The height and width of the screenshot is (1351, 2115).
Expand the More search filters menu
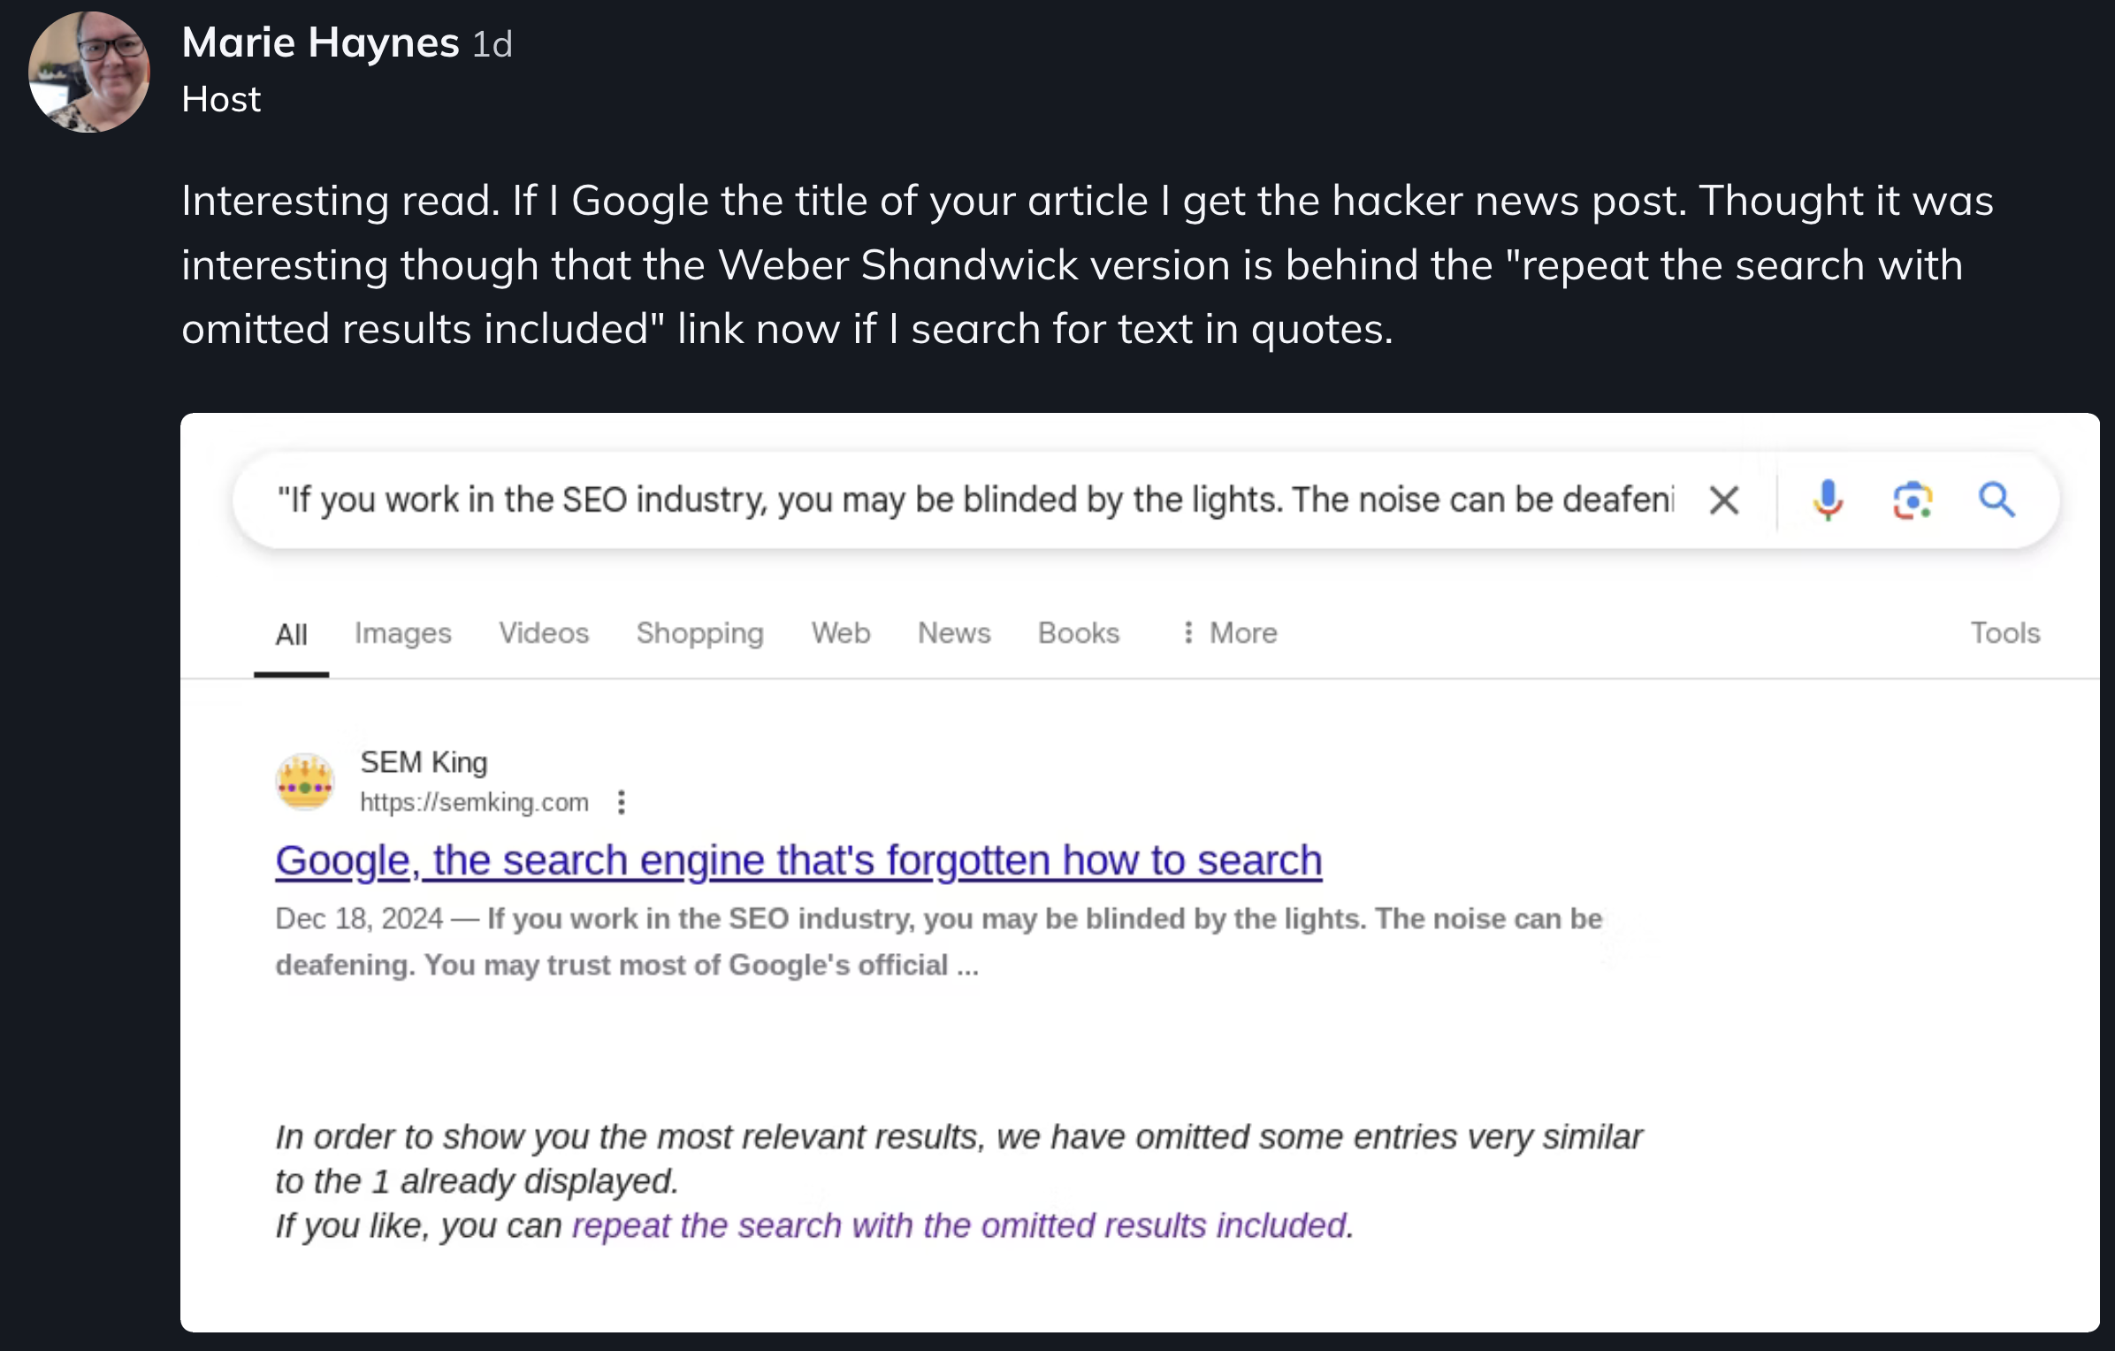coord(1230,633)
